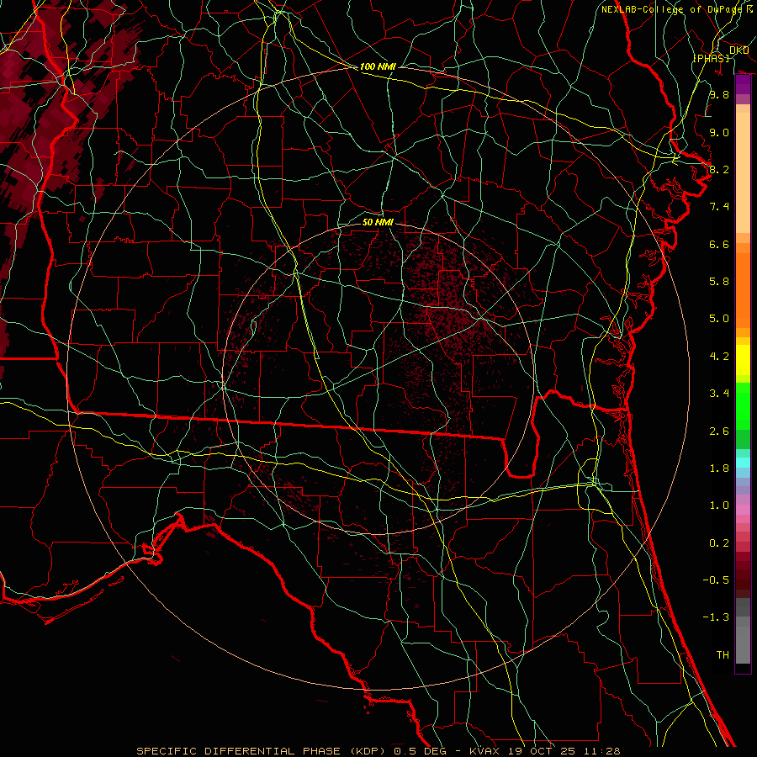This screenshot has height=757, width=757.
Task: Click the 9.0 value on the color scale
Action: pos(719,132)
